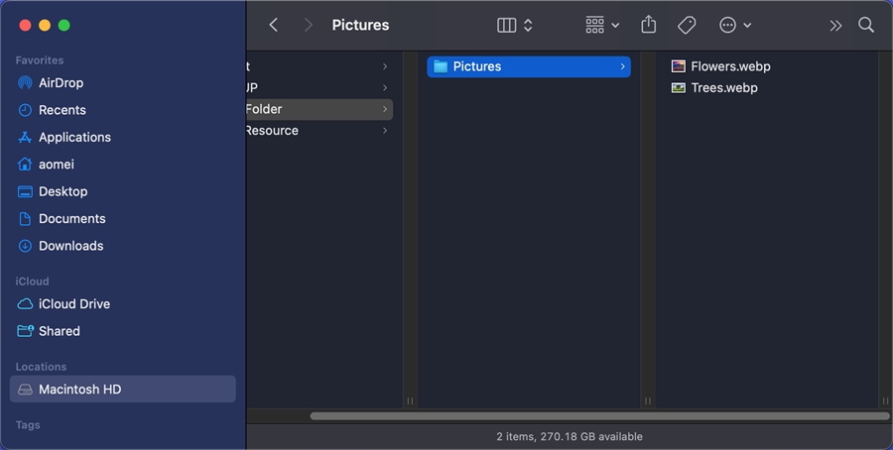Image resolution: width=893 pixels, height=450 pixels.
Task: Go back with the left chevron
Action: click(x=274, y=25)
